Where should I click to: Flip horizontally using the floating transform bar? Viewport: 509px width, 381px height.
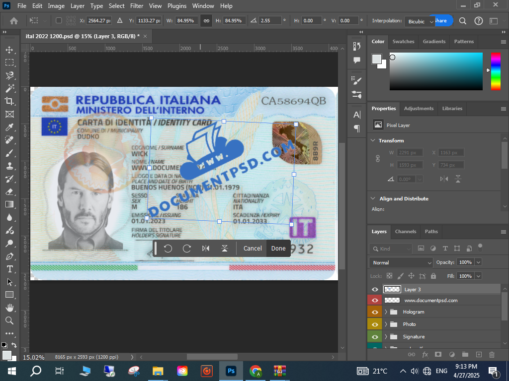206,249
